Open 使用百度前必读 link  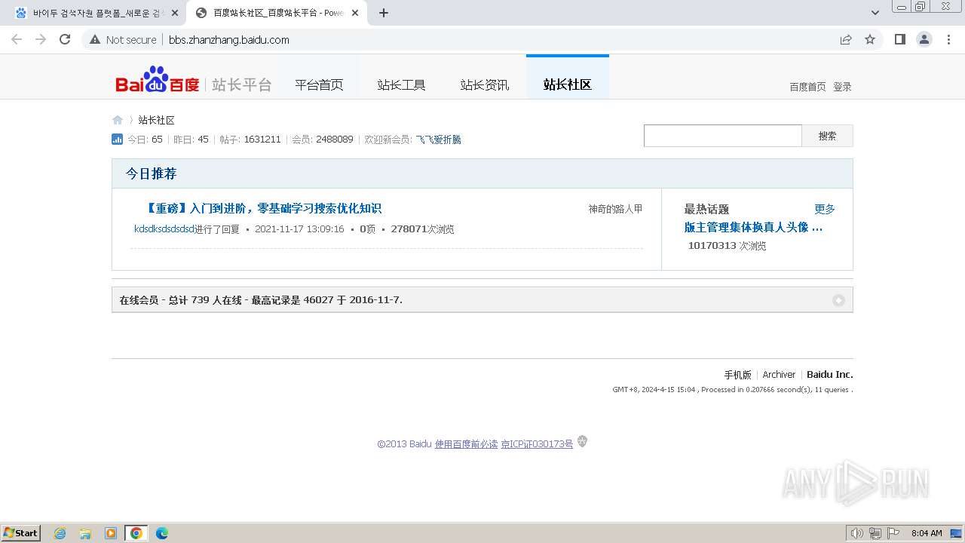coord(466,444)
